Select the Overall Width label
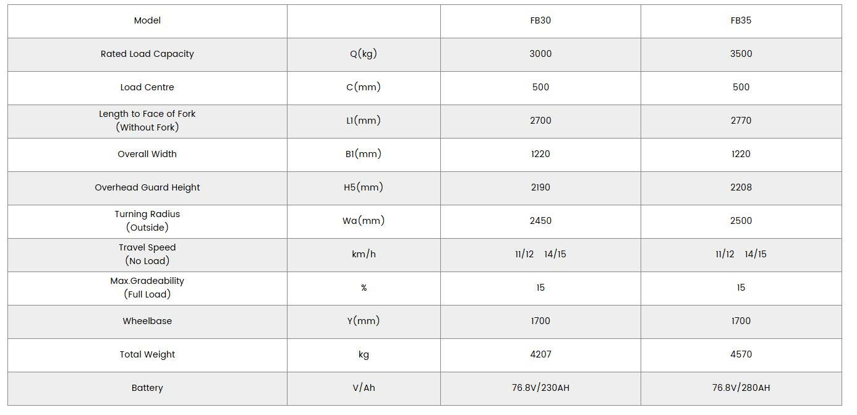This screenshot has height=415, width=857. 147,154
